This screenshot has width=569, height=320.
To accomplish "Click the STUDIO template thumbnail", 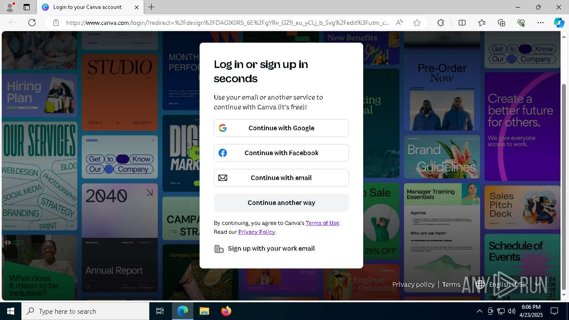I will click(x=120, y=92).
